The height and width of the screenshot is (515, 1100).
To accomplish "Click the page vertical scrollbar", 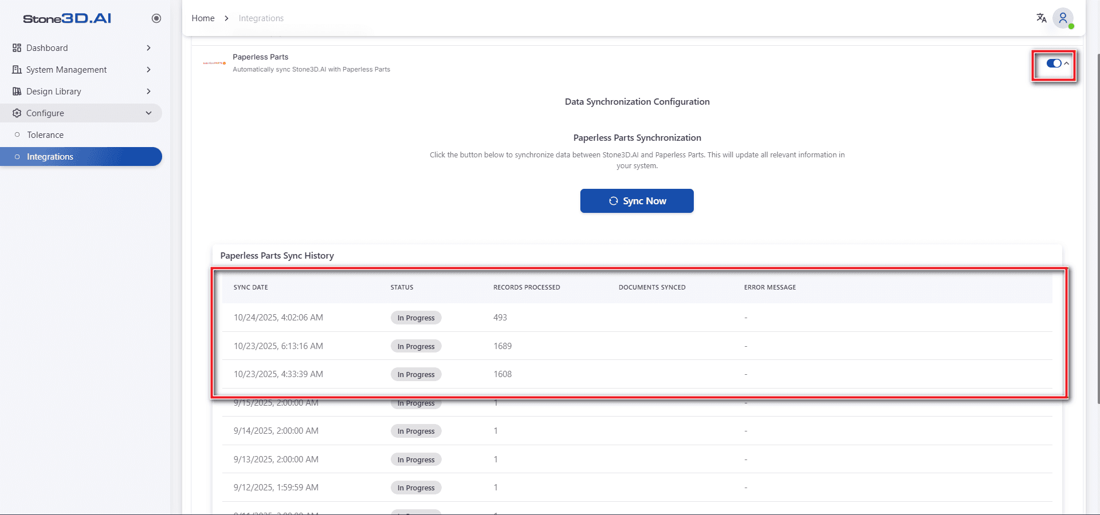I will [x=1098, y=229].
